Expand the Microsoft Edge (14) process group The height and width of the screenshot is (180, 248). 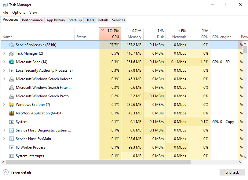(x=4, y=62)
